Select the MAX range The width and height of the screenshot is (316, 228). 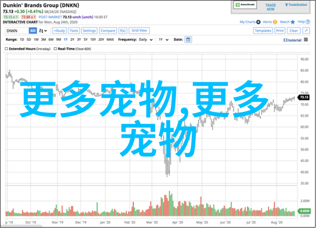(x=110, y=40)
